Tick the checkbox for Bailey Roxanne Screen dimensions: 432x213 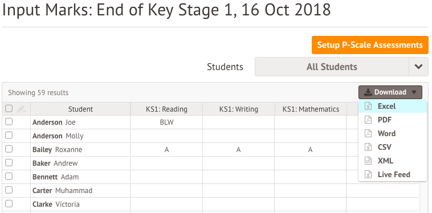[x=9, y=149]
